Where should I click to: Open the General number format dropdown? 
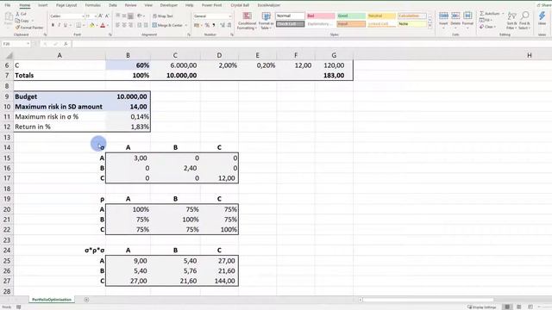(x=230, y=16)
